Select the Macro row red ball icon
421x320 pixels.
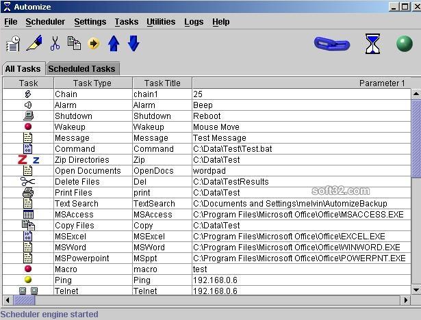tap(28, 269)
